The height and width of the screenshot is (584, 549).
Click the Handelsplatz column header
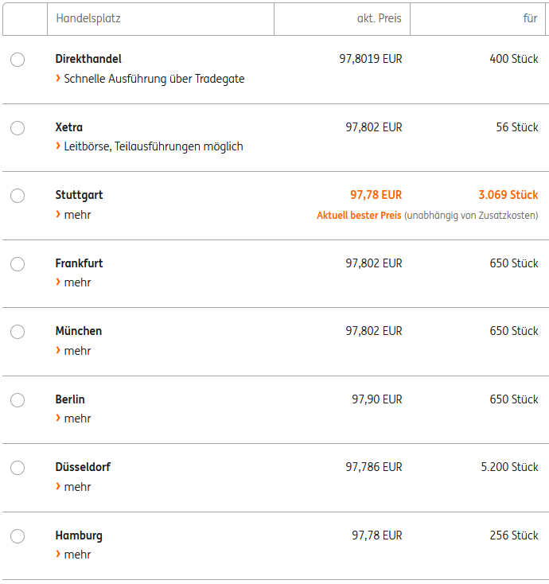click(88, 18)
